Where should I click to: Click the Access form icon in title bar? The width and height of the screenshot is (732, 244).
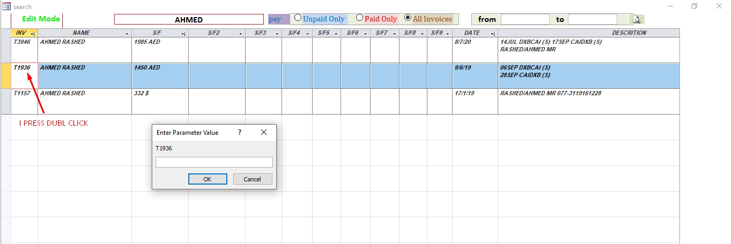(6, 6)
